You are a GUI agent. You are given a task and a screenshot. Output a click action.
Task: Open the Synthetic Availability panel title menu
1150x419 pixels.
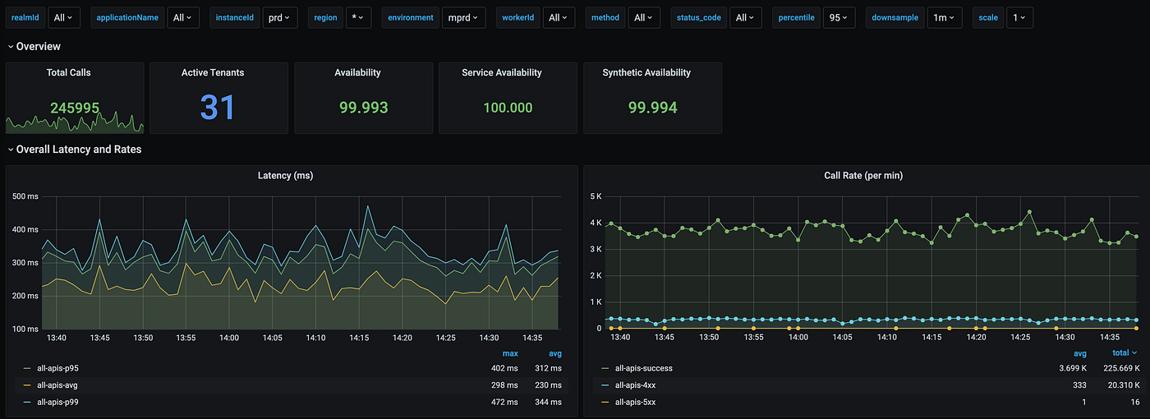pos(646,72)
